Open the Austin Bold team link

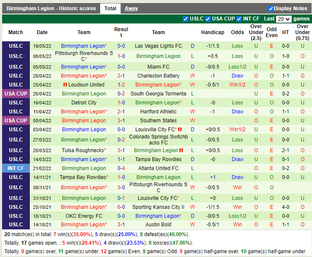158,225
